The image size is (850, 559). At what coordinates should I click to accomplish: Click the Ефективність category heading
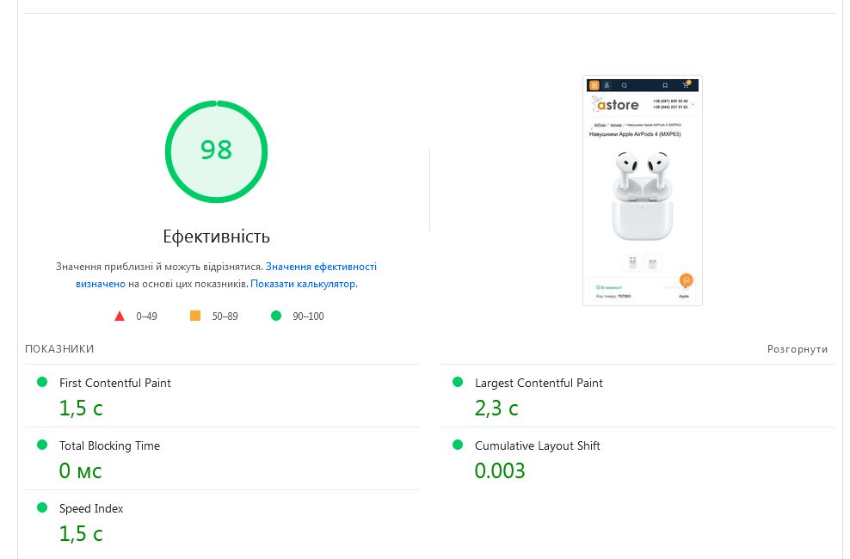[216, 236]
